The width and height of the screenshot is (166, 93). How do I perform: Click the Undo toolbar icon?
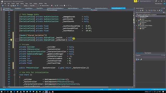(18, 6)
